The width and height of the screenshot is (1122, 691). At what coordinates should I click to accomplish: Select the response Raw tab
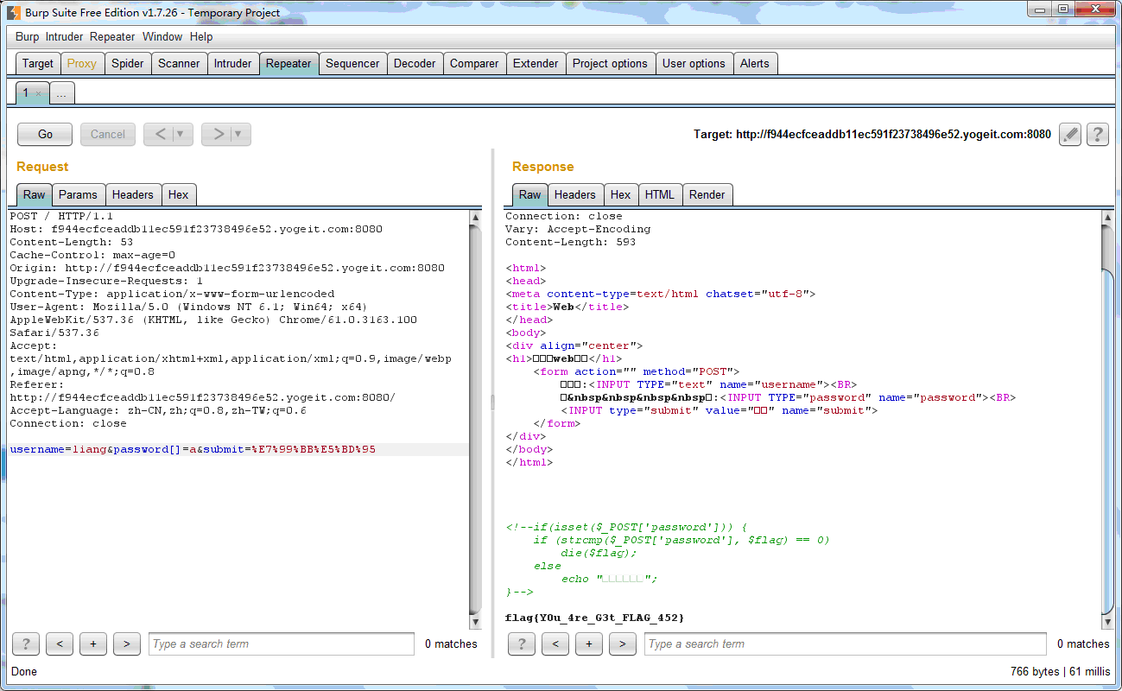(x=530, y=194)
